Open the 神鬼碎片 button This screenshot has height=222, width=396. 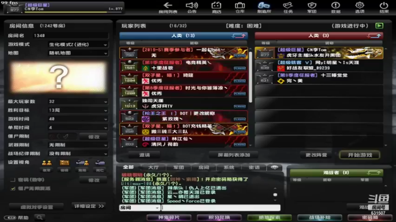point(169,218)
